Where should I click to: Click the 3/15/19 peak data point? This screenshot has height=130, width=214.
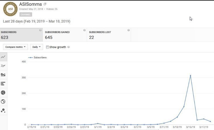[190, 76]
